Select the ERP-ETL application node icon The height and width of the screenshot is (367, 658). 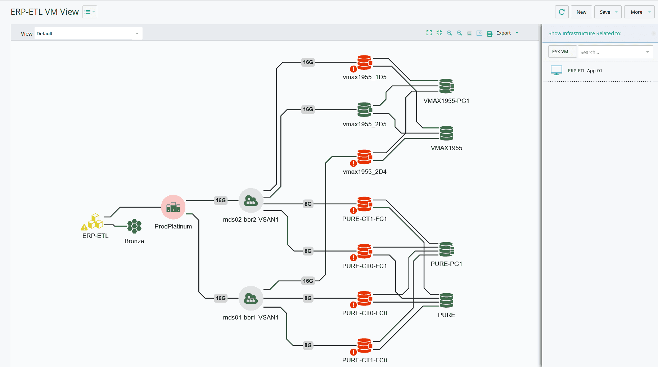(95, 221)
